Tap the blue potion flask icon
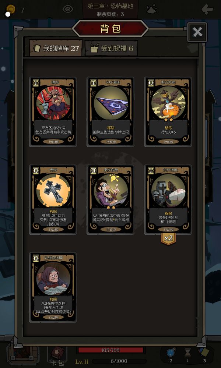 pos(170,353)
